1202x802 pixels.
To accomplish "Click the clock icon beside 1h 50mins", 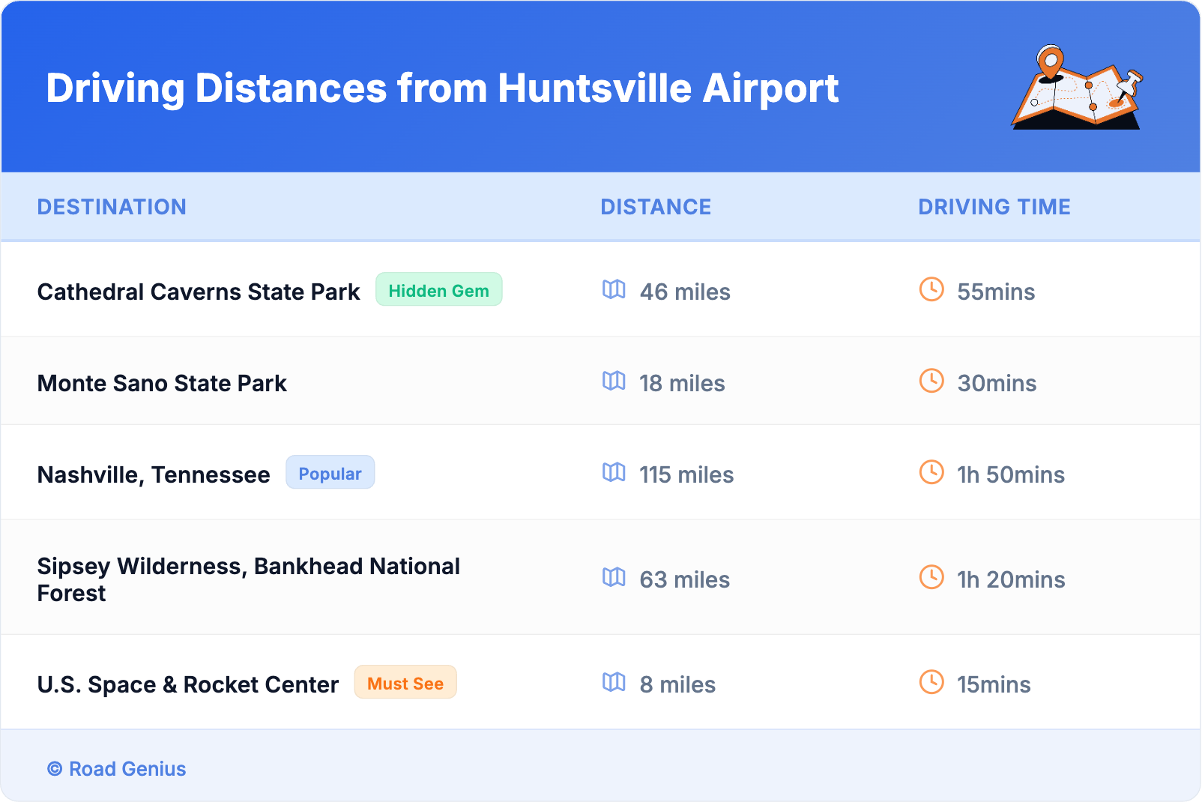I will 931,472.
